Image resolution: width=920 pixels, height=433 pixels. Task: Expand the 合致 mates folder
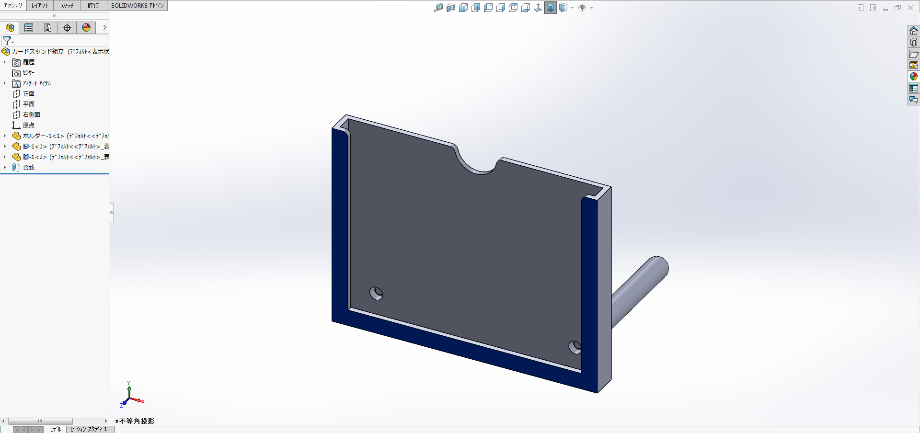coord(5,168)
